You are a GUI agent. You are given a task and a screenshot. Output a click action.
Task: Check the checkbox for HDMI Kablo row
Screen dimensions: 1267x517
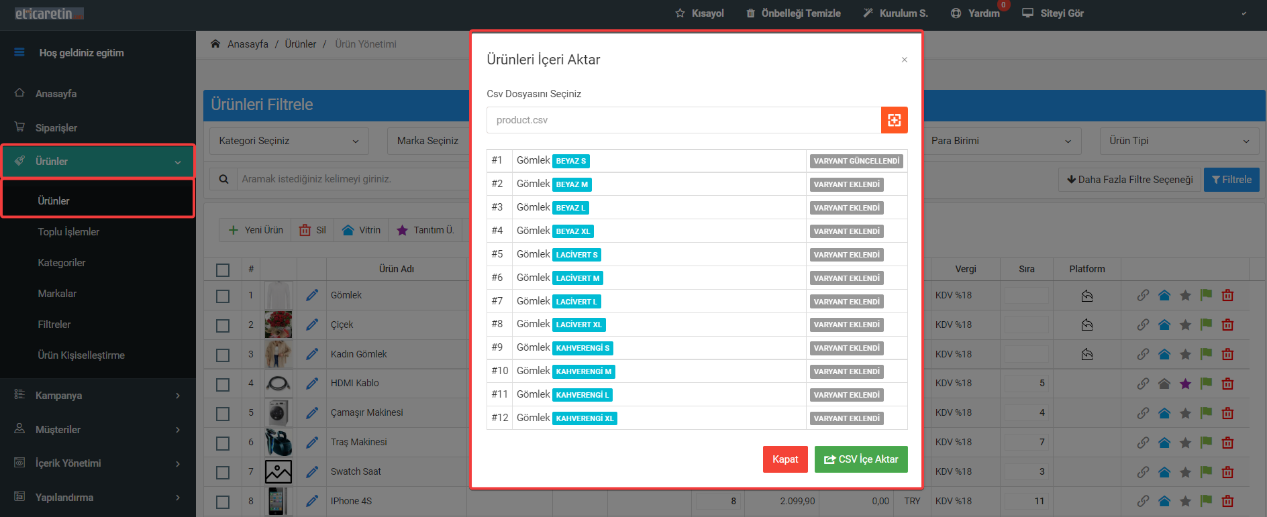click(223, 384)
